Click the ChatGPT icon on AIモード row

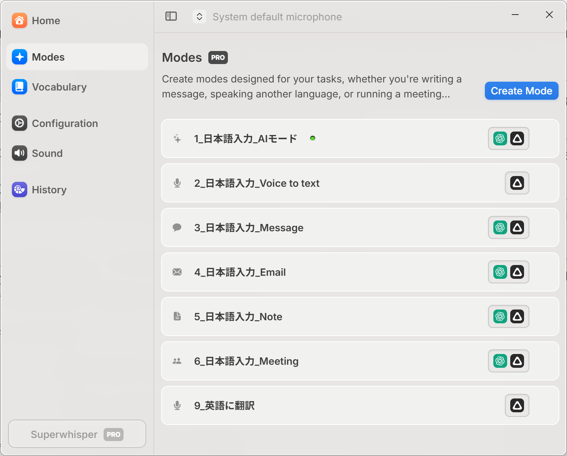click(x=500, y=138)
